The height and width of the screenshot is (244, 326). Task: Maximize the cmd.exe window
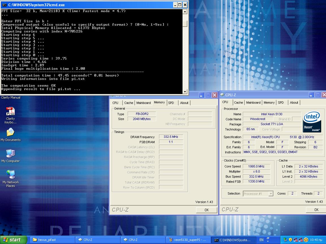pyautogui.click(x=180, y=5)
